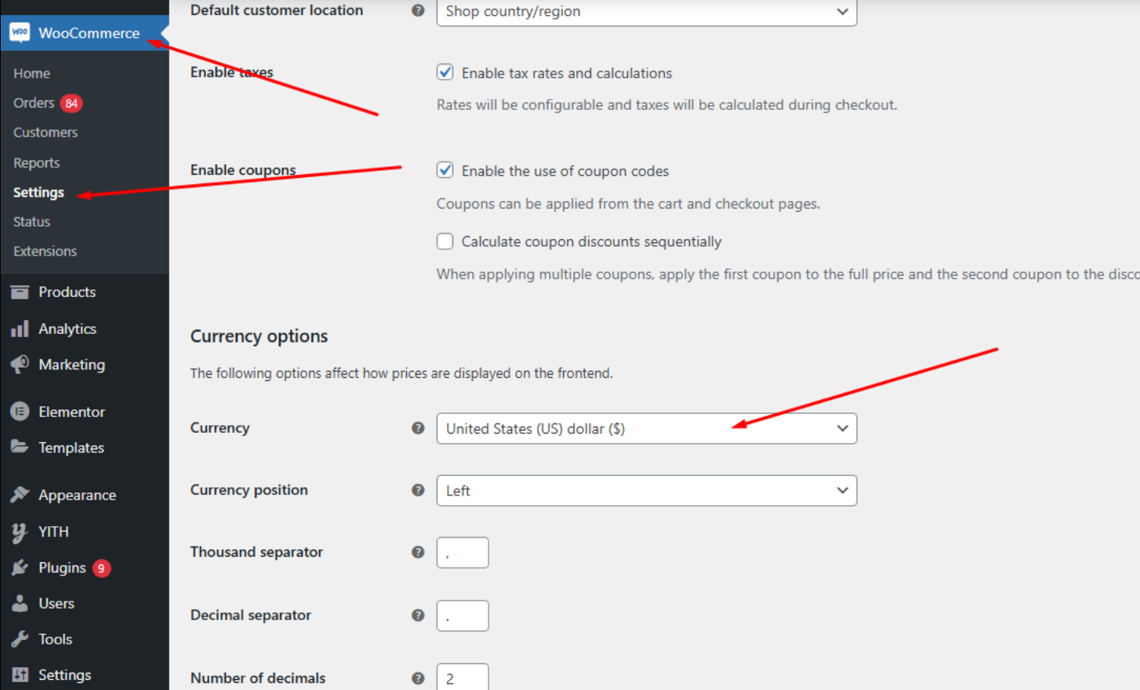
Task: Open the Currency dropdown showing US dollar
Action: [646, 428]
